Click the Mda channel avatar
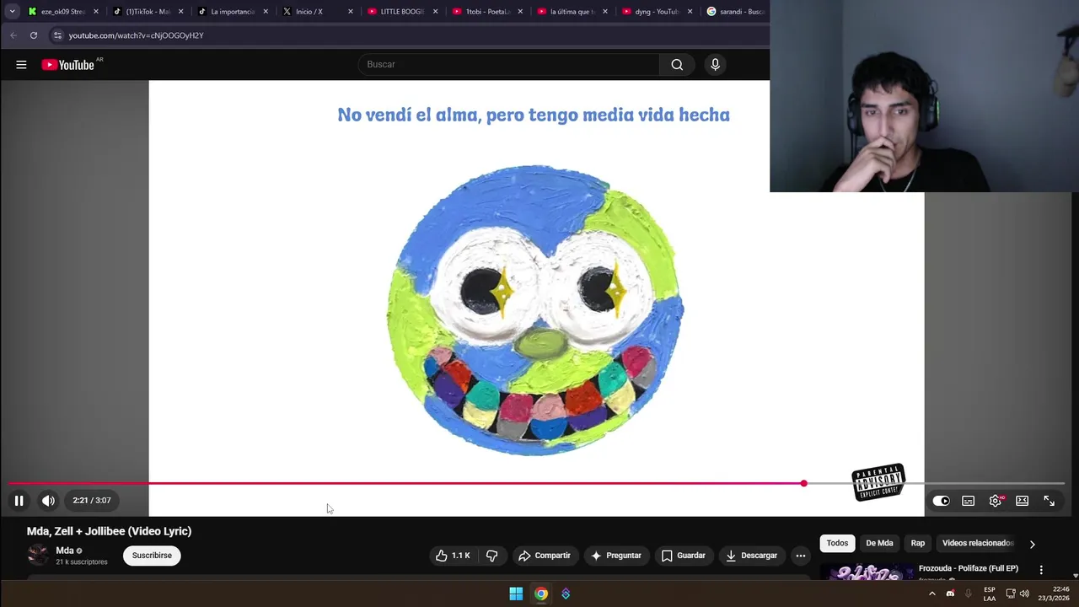Image resolution: width=1079 pixels, height=607 pixels. 38,555
